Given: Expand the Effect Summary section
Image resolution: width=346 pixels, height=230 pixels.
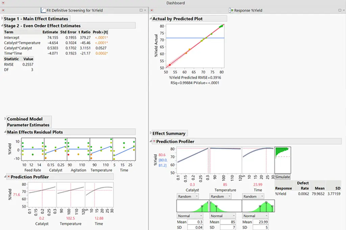Looking at the screenshot, I should pos(152,133).
